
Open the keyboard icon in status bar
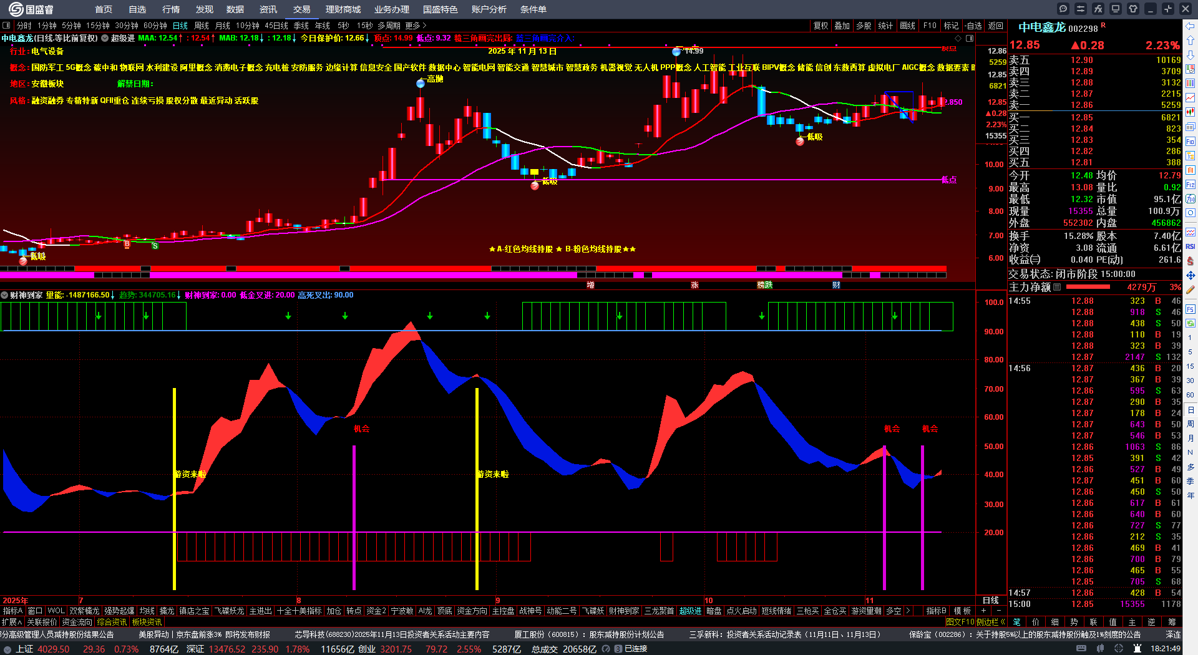[x=1081, y=649]
